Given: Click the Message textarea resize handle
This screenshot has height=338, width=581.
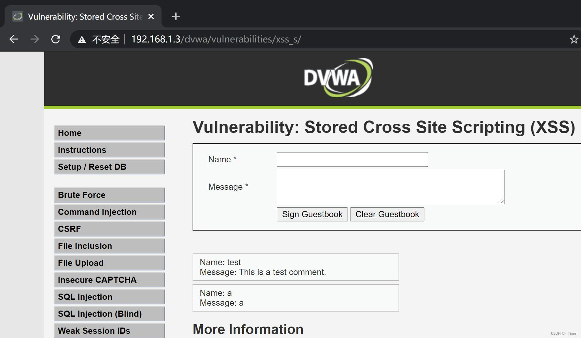Looking at the screenshot, I should click(x=501, y=201).
